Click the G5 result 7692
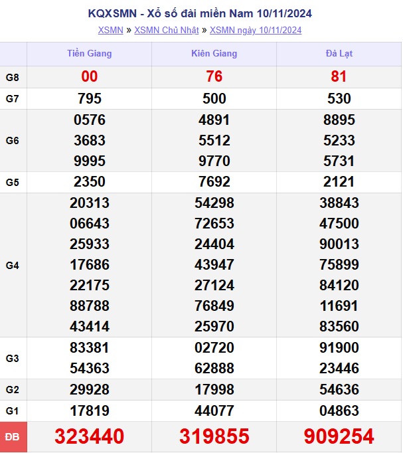Viewport: 403px width, 453px height. [x=214, y=182]
